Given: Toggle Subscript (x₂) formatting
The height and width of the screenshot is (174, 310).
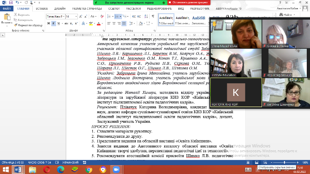Looking at the screenshot, I should point(71,23).
